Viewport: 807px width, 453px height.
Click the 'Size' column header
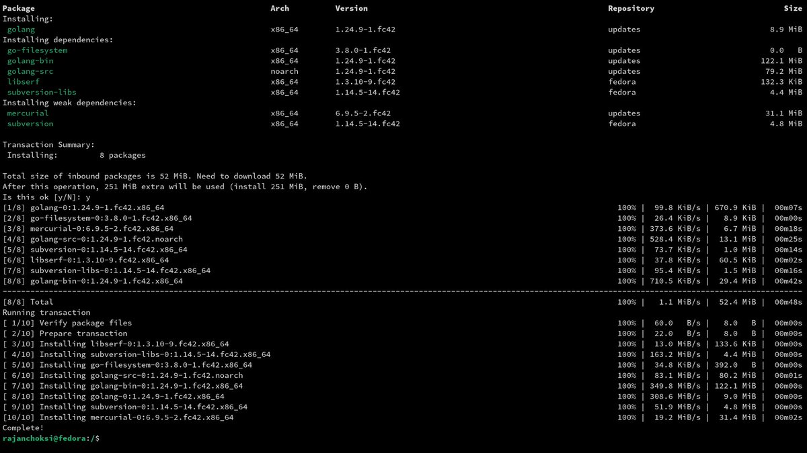click(x=793, y=9)
